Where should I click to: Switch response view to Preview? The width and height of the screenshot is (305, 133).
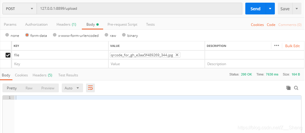(x=48, y=88)
